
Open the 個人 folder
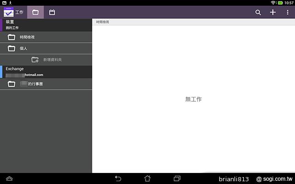(46, 48)
